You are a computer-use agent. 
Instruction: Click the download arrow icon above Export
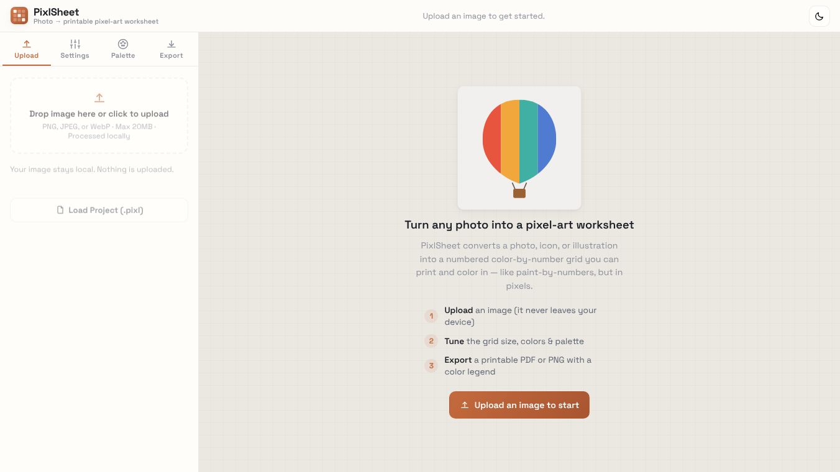[x=171, y=44]
